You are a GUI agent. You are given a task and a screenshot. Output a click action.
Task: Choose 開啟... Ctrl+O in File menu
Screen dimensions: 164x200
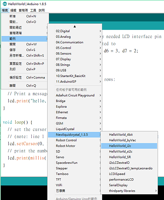(x=24, y=22)
